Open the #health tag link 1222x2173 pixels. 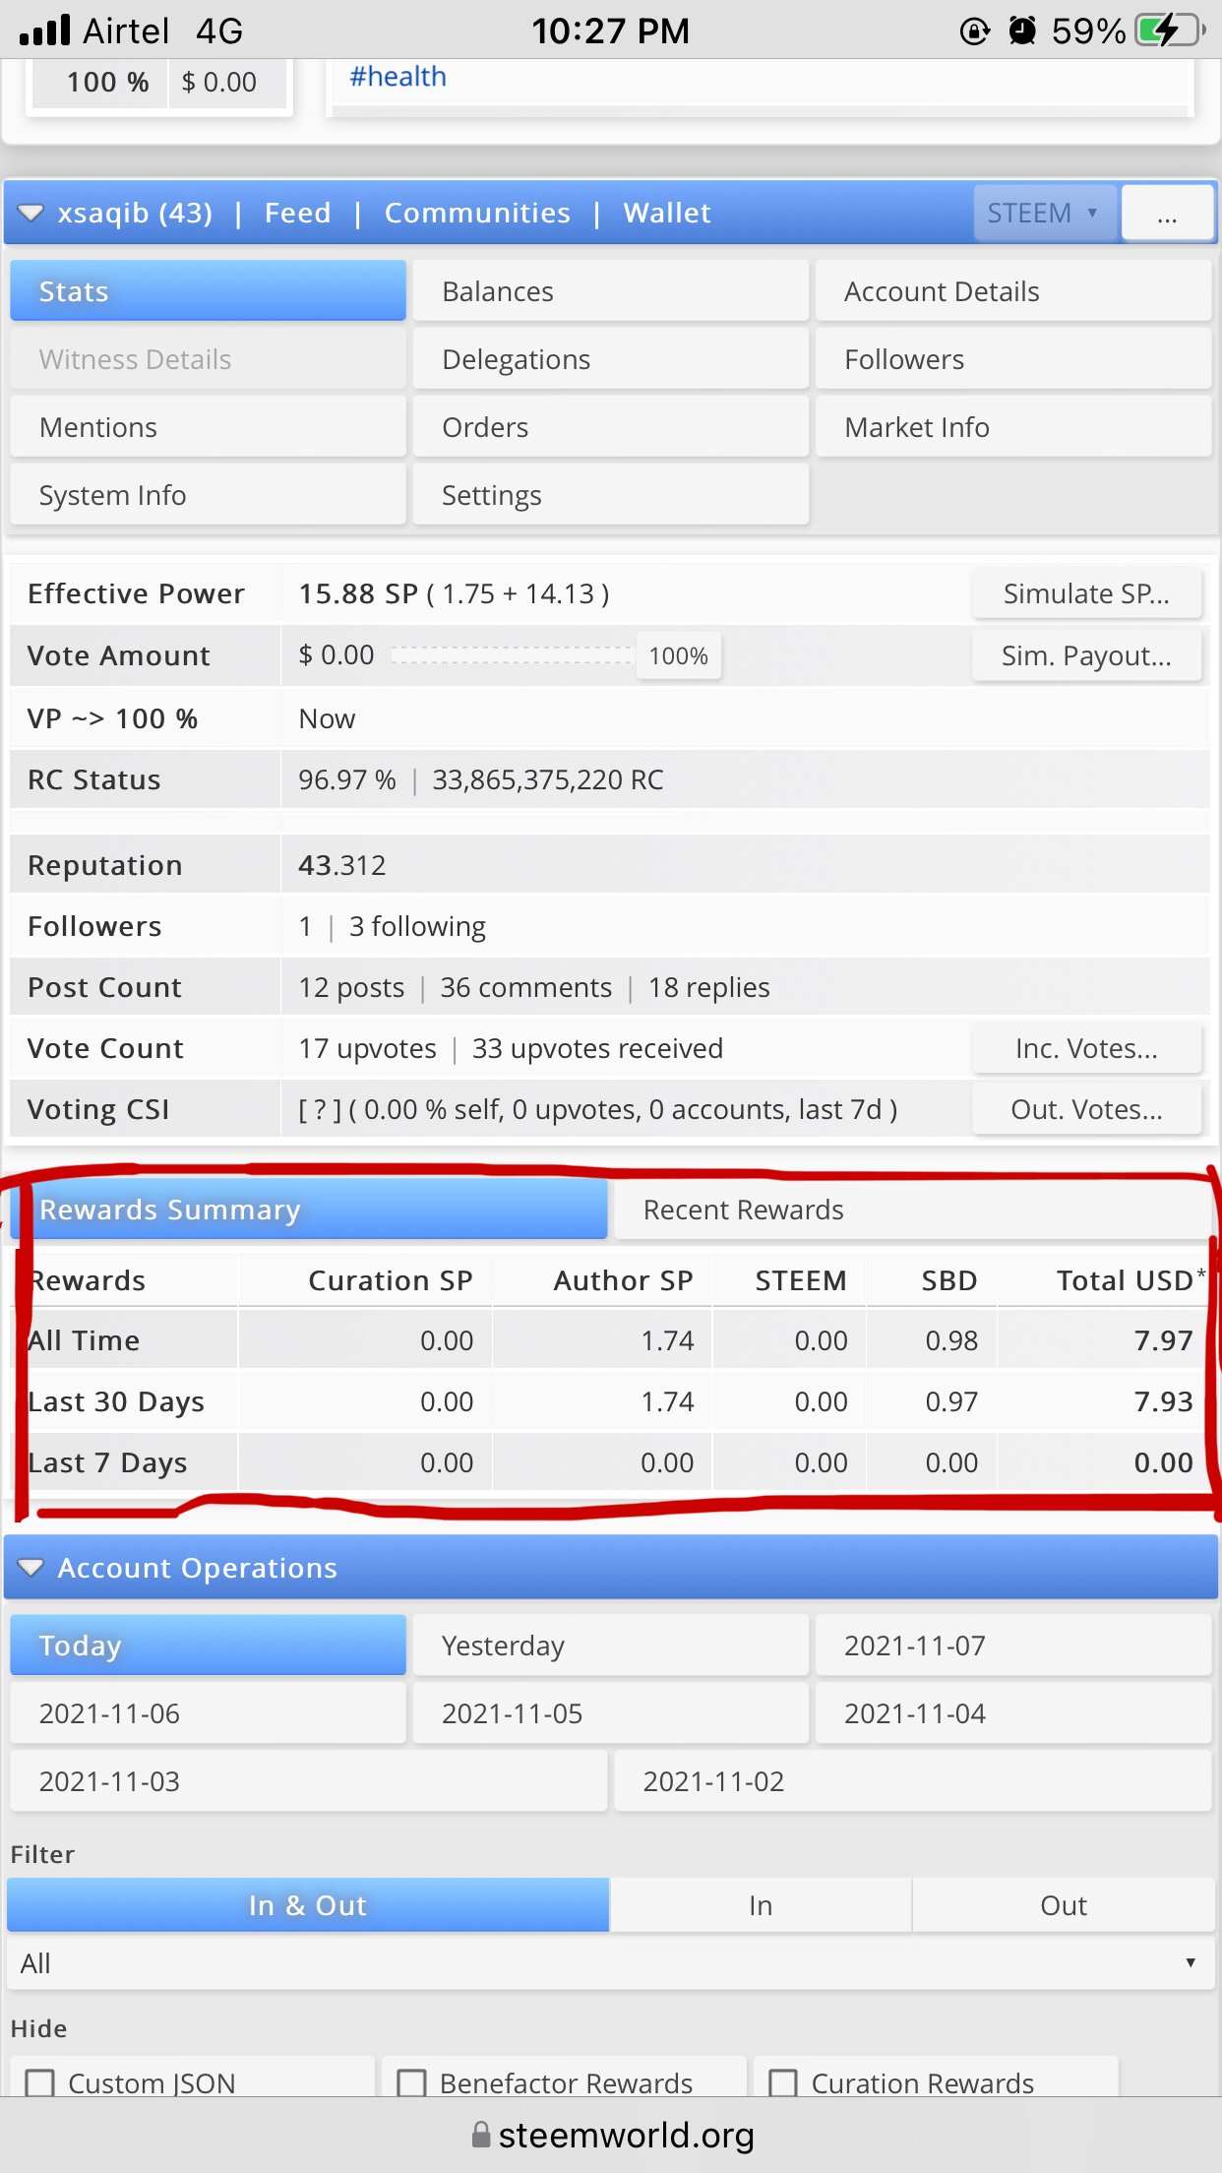(x=397, y=77)
